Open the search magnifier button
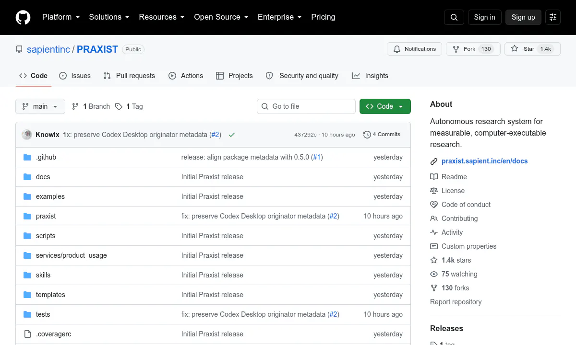Viewport: 576px width, 345px height. 454,17
